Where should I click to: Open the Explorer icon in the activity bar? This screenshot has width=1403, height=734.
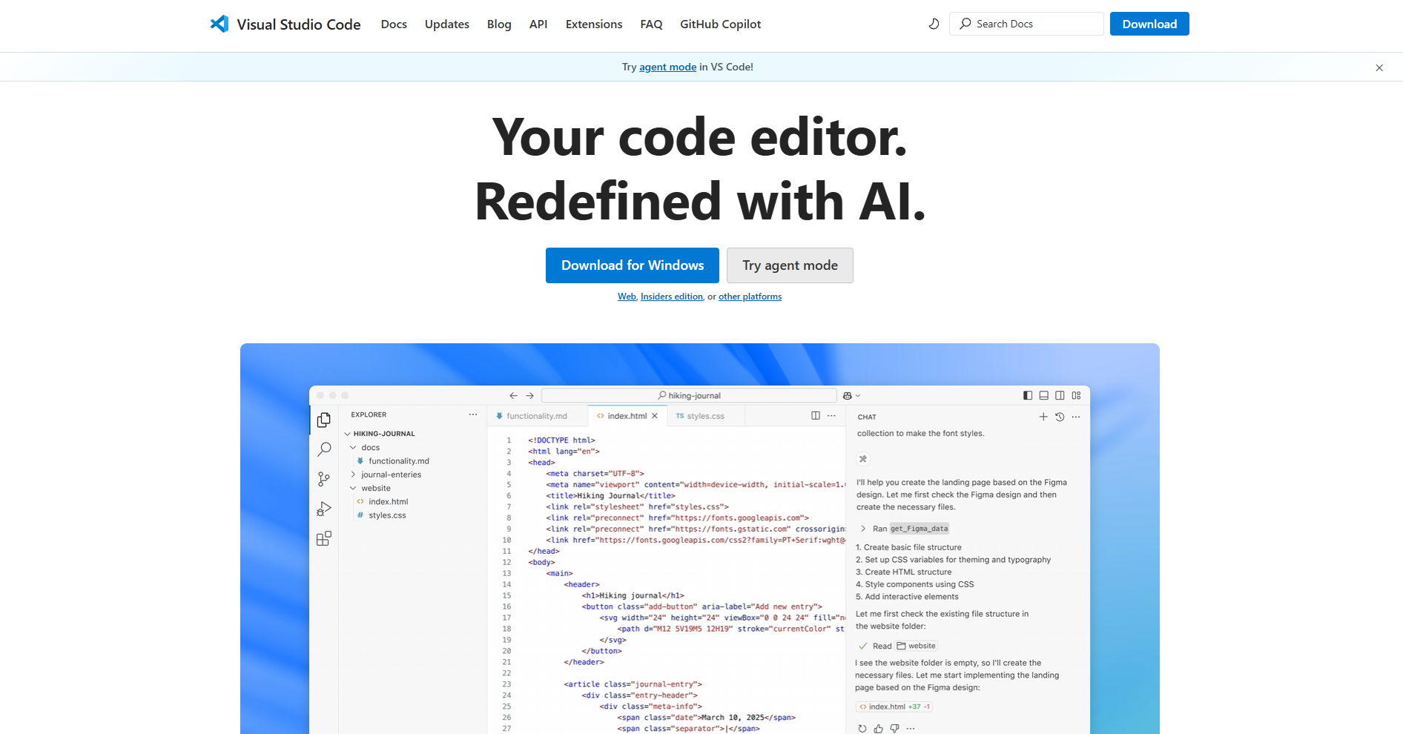[324, 420]
